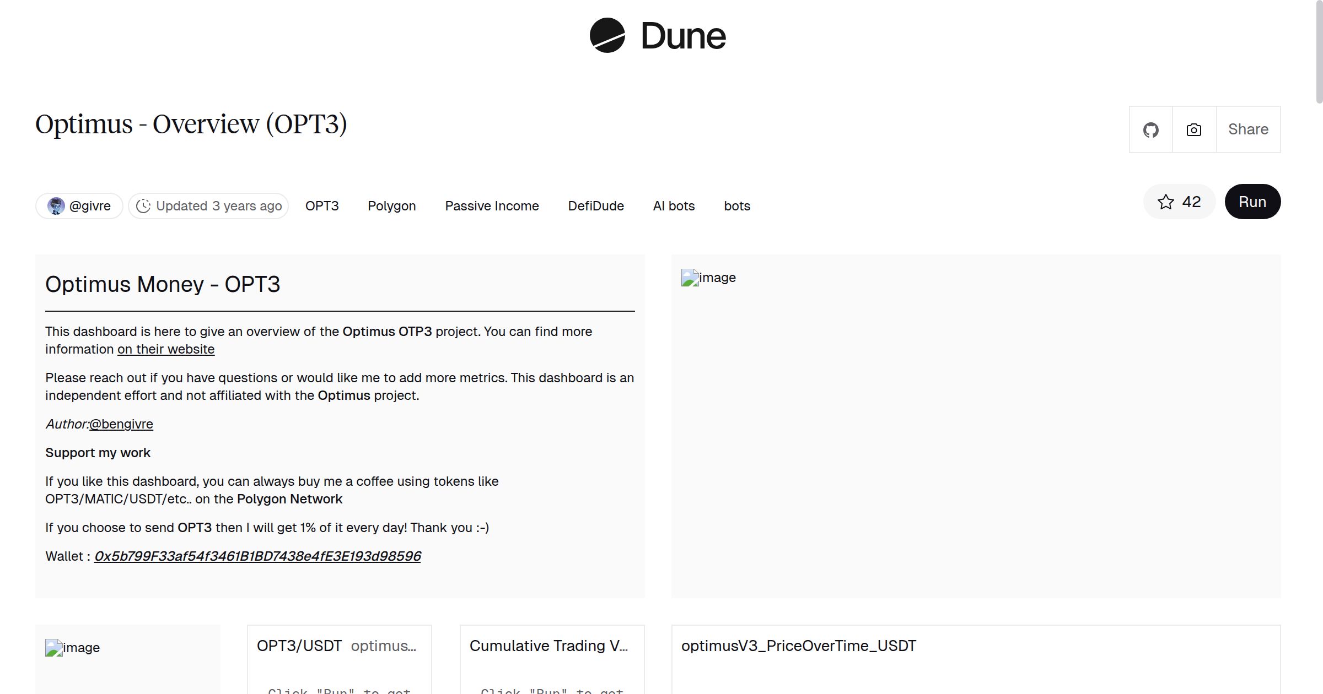Click the @givre author avatar

coord(56,206)
